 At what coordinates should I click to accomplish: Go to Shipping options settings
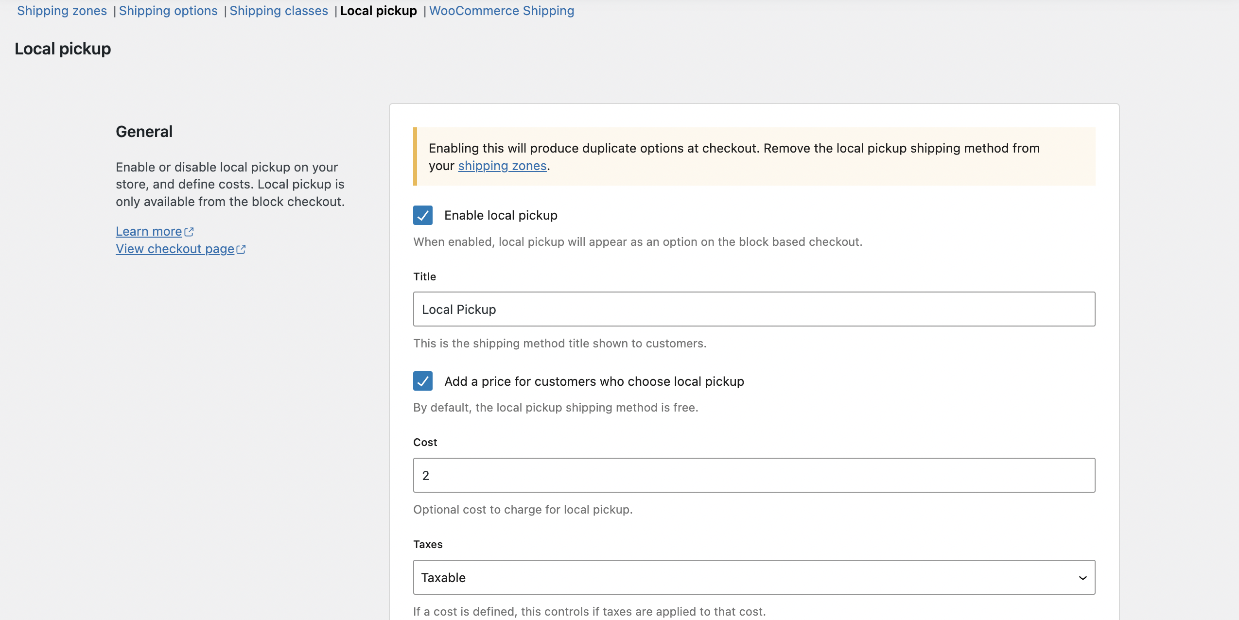tap(169, 11)
